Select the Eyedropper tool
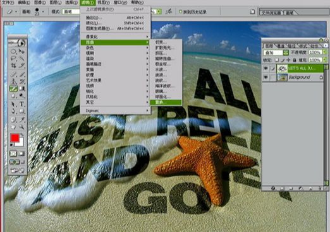Image resolution: width=330 pixels, height=232 pixels. coord(21,120)
